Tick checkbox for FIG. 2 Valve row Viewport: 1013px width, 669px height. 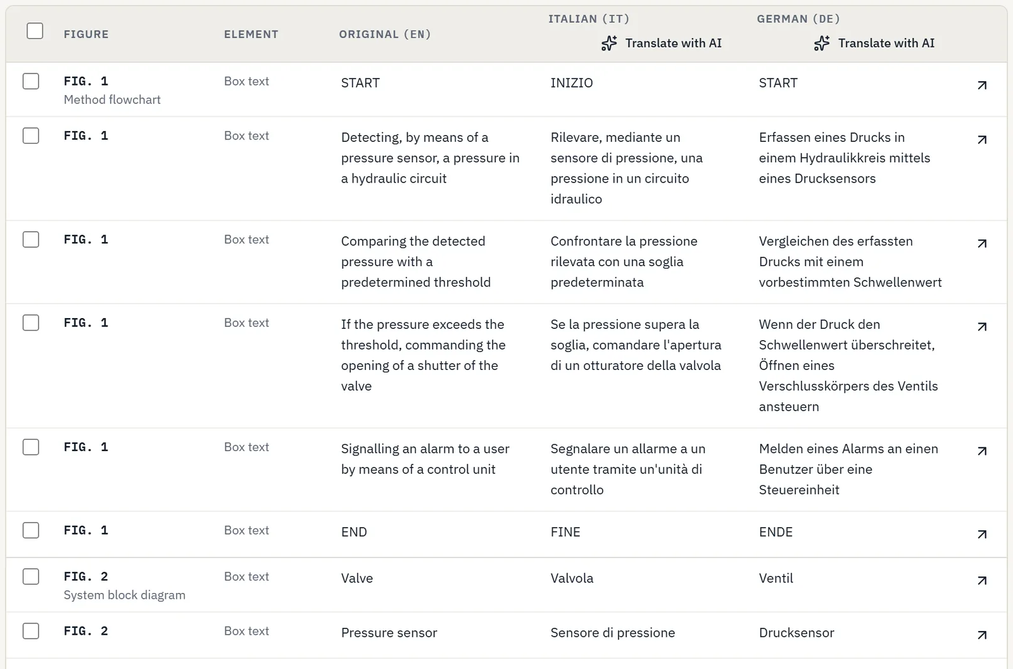click(x=30, y=577)
